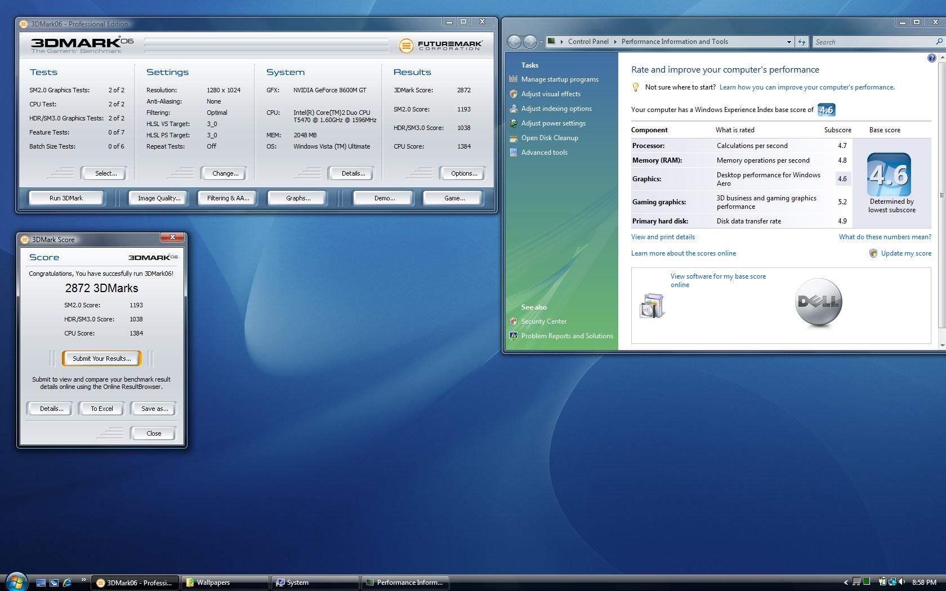Open the Help question mark icon
The width and height of the screenshot is (946, 591).
(931, 58)
